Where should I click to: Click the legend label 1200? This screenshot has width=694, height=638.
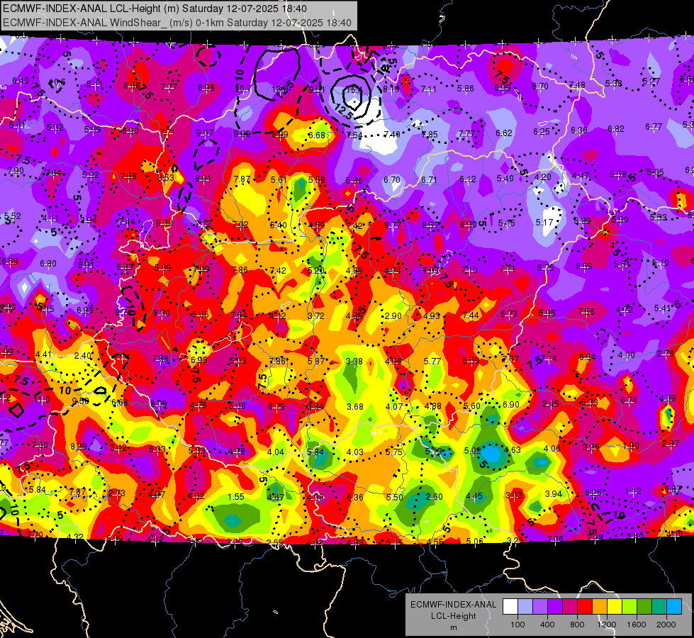tap(606, 625)
